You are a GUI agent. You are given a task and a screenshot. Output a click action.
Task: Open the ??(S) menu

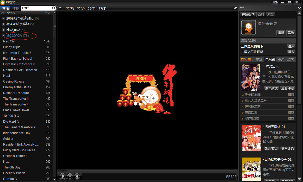coord(102,9)
